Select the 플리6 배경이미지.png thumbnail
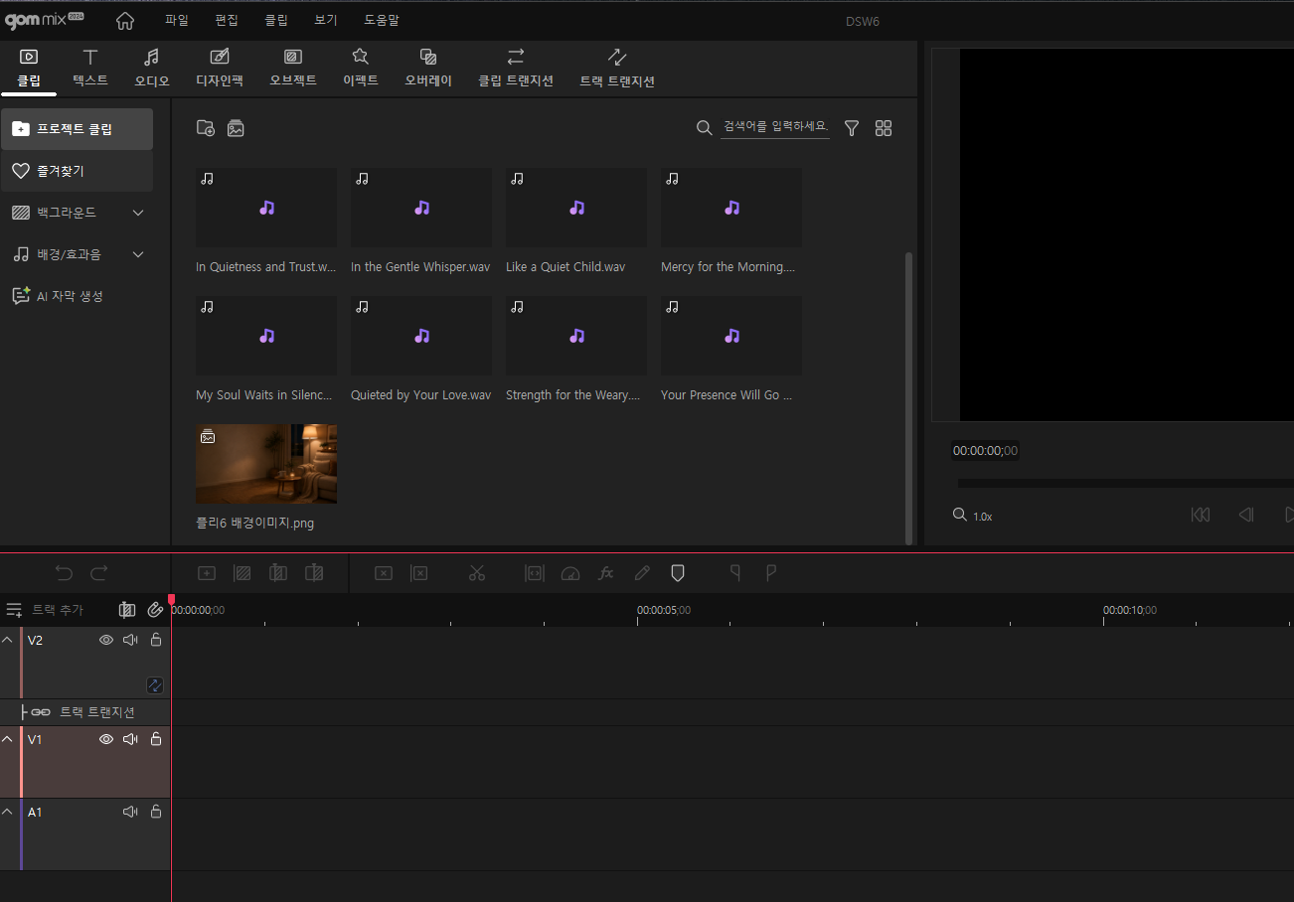Viewport: 1294px width, 902px height. (x=266, y=464)
